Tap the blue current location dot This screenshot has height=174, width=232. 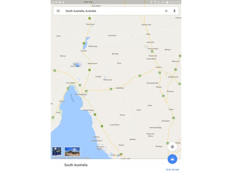pyautogui.click(x=77, y=66)
